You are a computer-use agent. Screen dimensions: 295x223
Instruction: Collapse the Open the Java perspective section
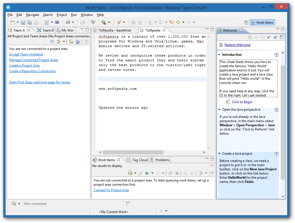[219, 110]
